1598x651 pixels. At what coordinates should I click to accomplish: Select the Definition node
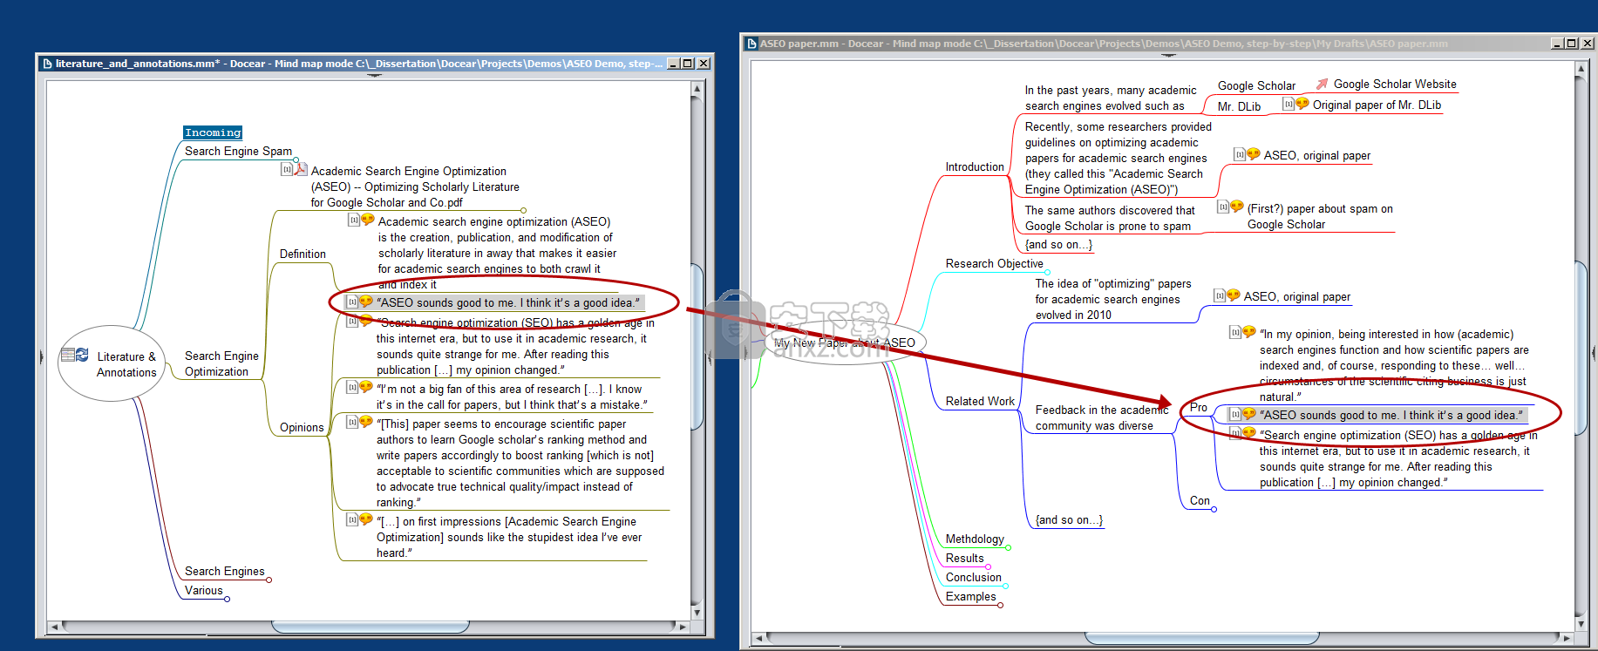(x=303, y=254)
